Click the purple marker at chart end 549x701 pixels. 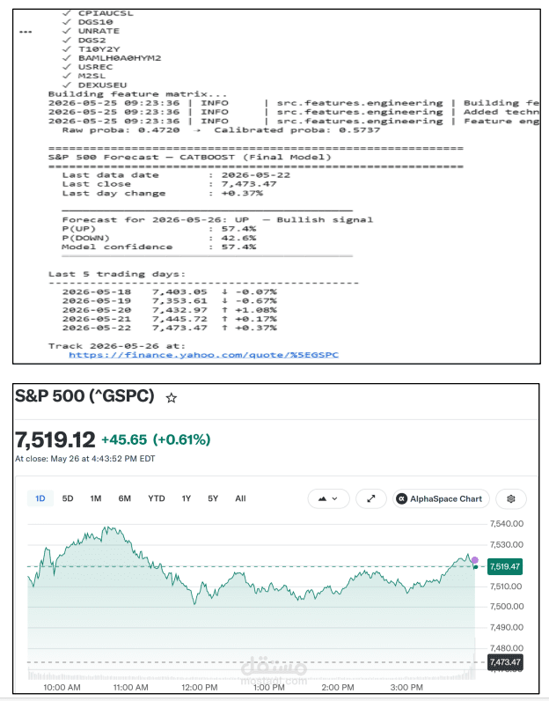click(x=475, y=560)
